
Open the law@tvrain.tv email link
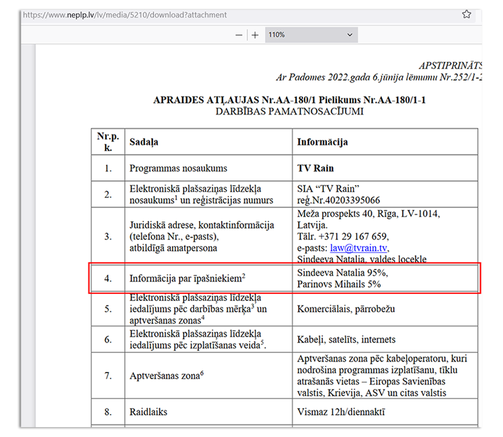(358, 248)
